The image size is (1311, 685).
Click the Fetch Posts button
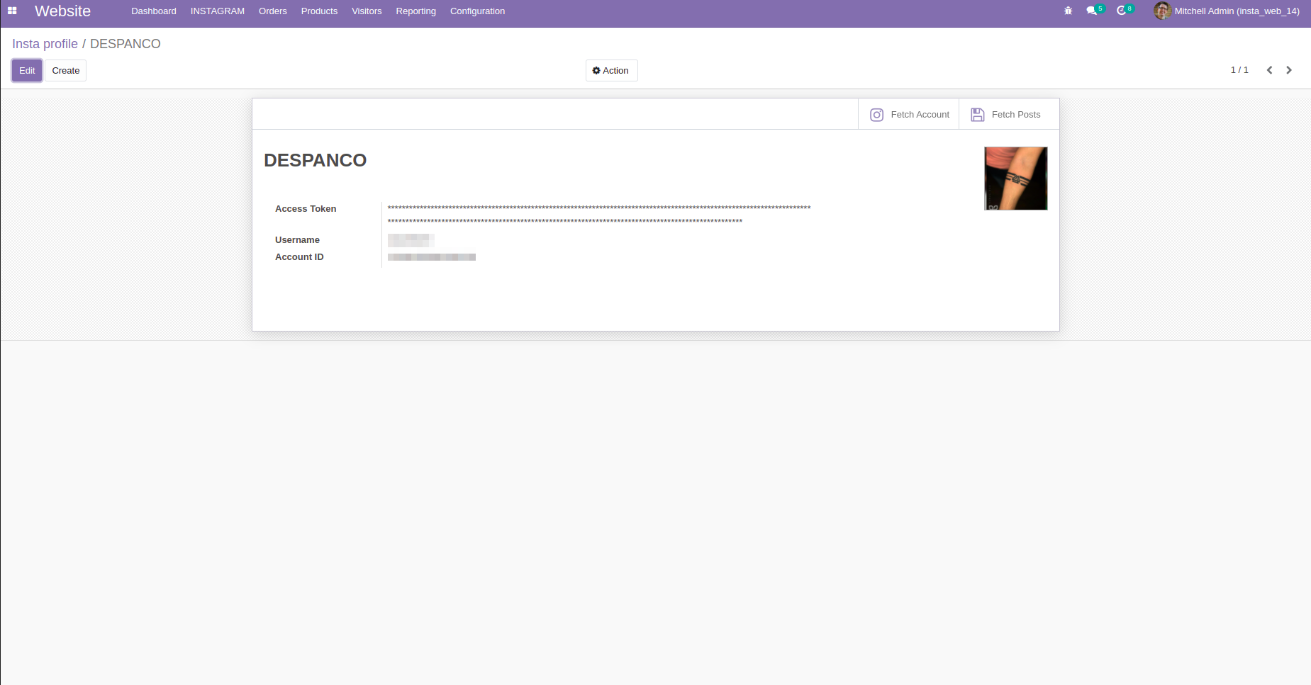click(1008, 114)
